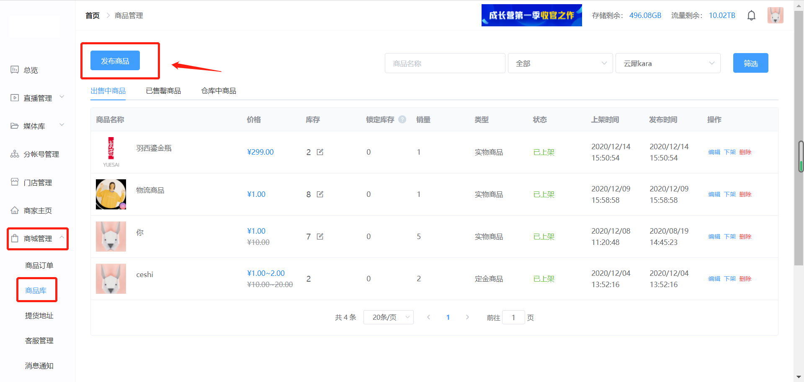Switch to the 已售罄商品 tab

(163, 91)
